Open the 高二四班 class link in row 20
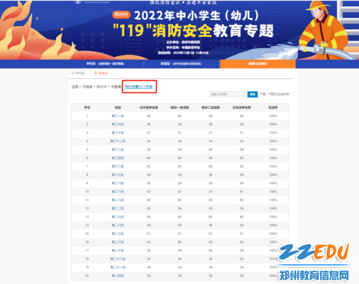The height and width of the screenshot is (284, 359). 118,275
